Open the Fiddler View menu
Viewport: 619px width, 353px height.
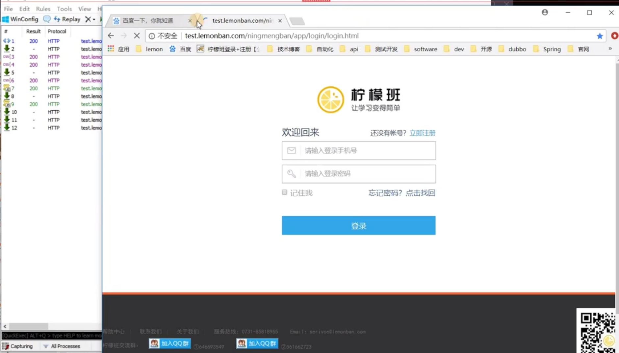point(85,9)
